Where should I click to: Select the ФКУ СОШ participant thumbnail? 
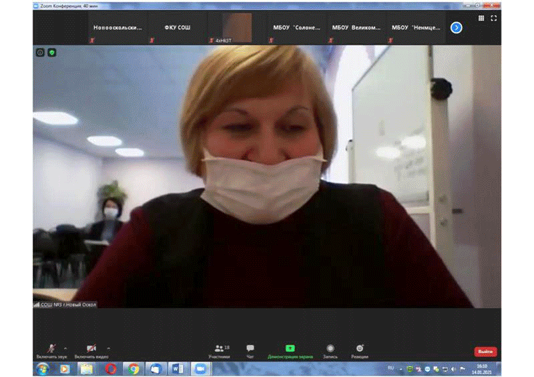click(178, 28)
